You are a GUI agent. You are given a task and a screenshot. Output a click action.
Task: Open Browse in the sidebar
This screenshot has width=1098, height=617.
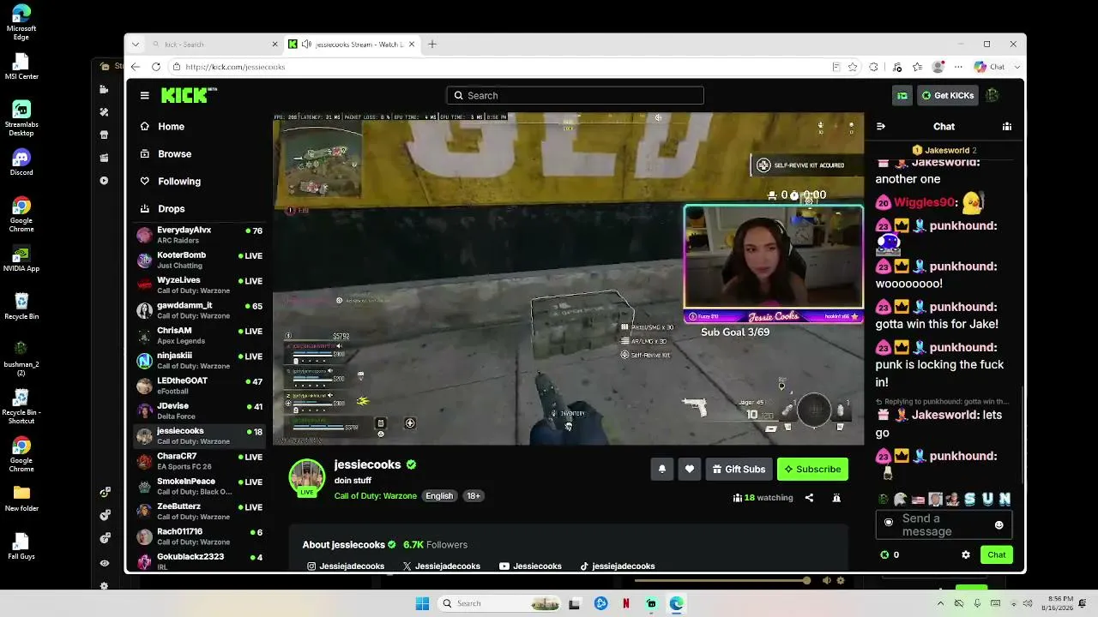click(x=199, y=153)
